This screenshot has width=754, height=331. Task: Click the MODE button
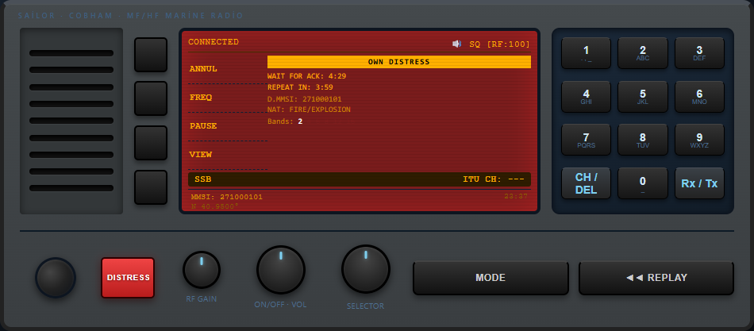point(490,278)
